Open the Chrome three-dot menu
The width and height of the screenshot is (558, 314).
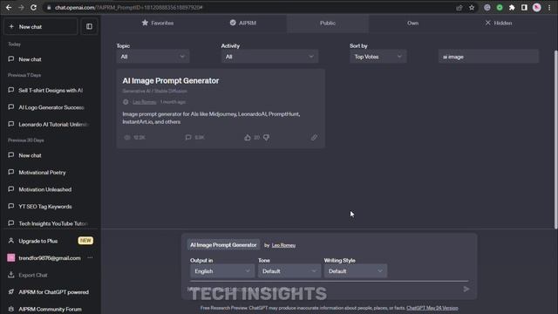[549, 8]
